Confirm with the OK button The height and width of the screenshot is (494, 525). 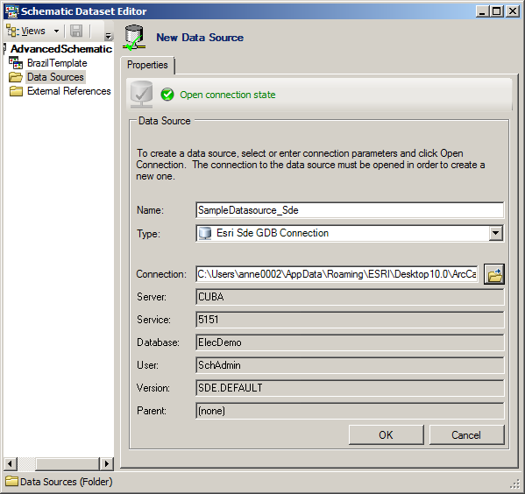coord(386,434)
